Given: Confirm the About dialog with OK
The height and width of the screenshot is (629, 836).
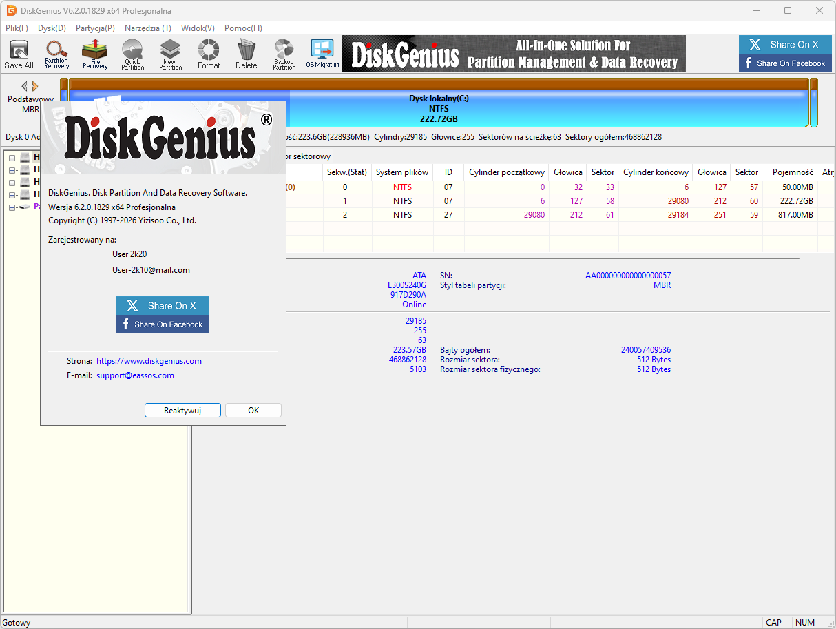Looking at the screenshot, I should 253,410.
